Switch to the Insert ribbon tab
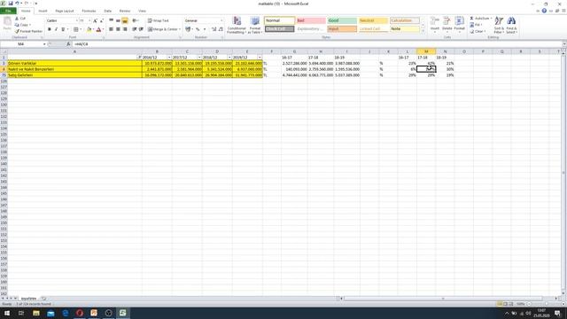Viewport: 567px width, 319px height. 43,12
